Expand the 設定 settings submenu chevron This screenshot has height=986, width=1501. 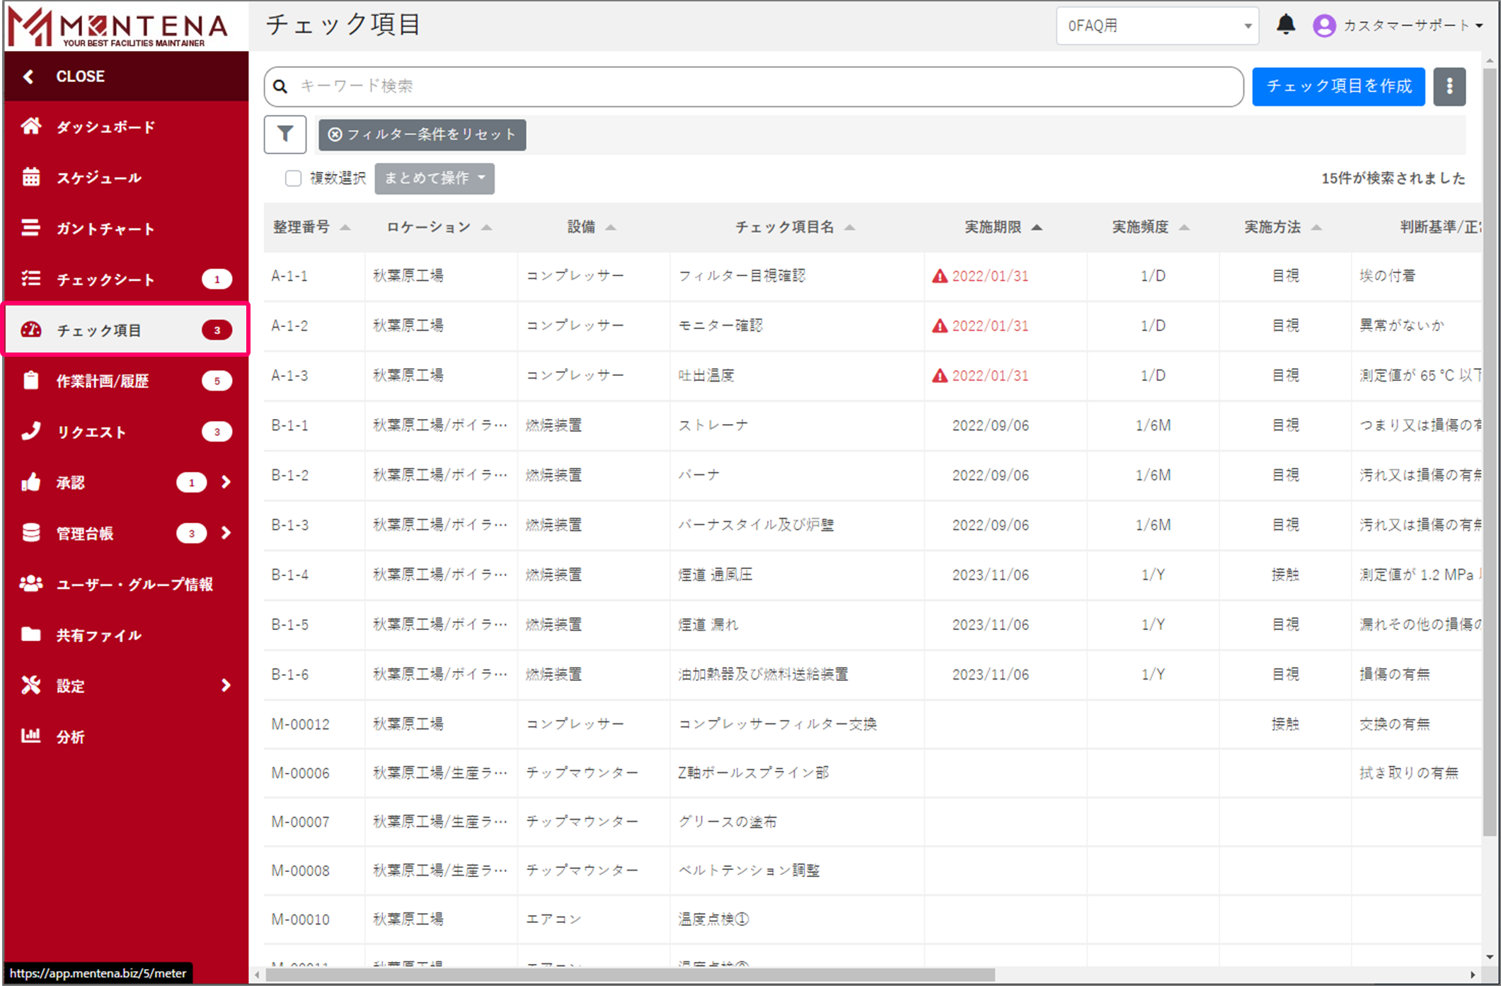[x=226, y=685]
